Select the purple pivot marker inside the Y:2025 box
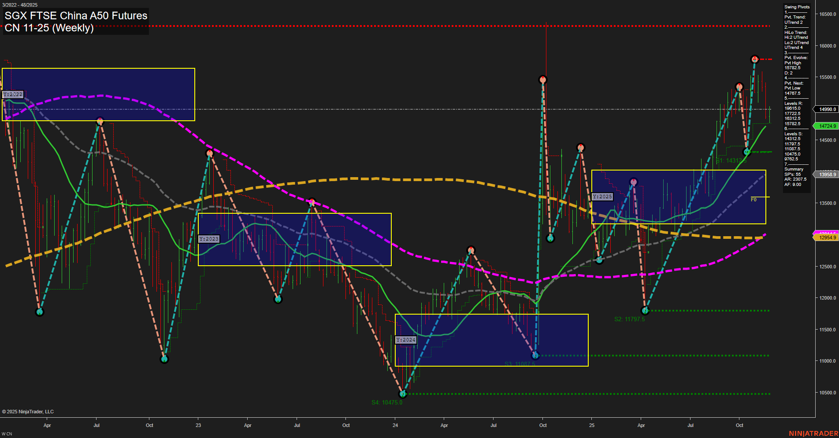 click(634, 181)
